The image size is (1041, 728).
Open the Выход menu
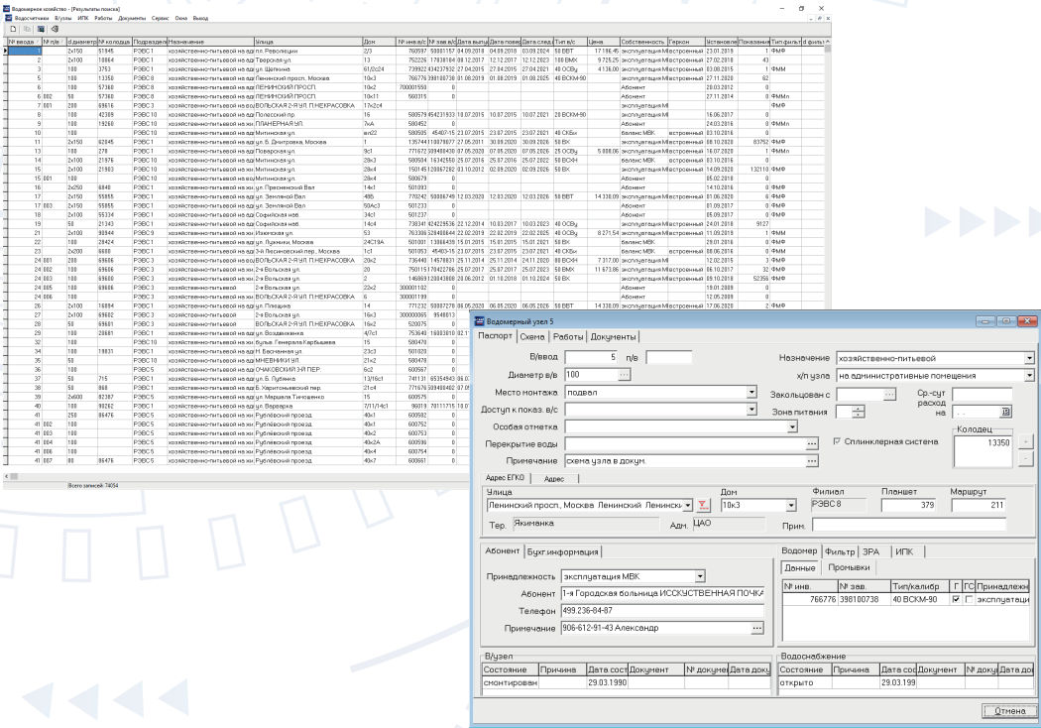click(200, 19)
